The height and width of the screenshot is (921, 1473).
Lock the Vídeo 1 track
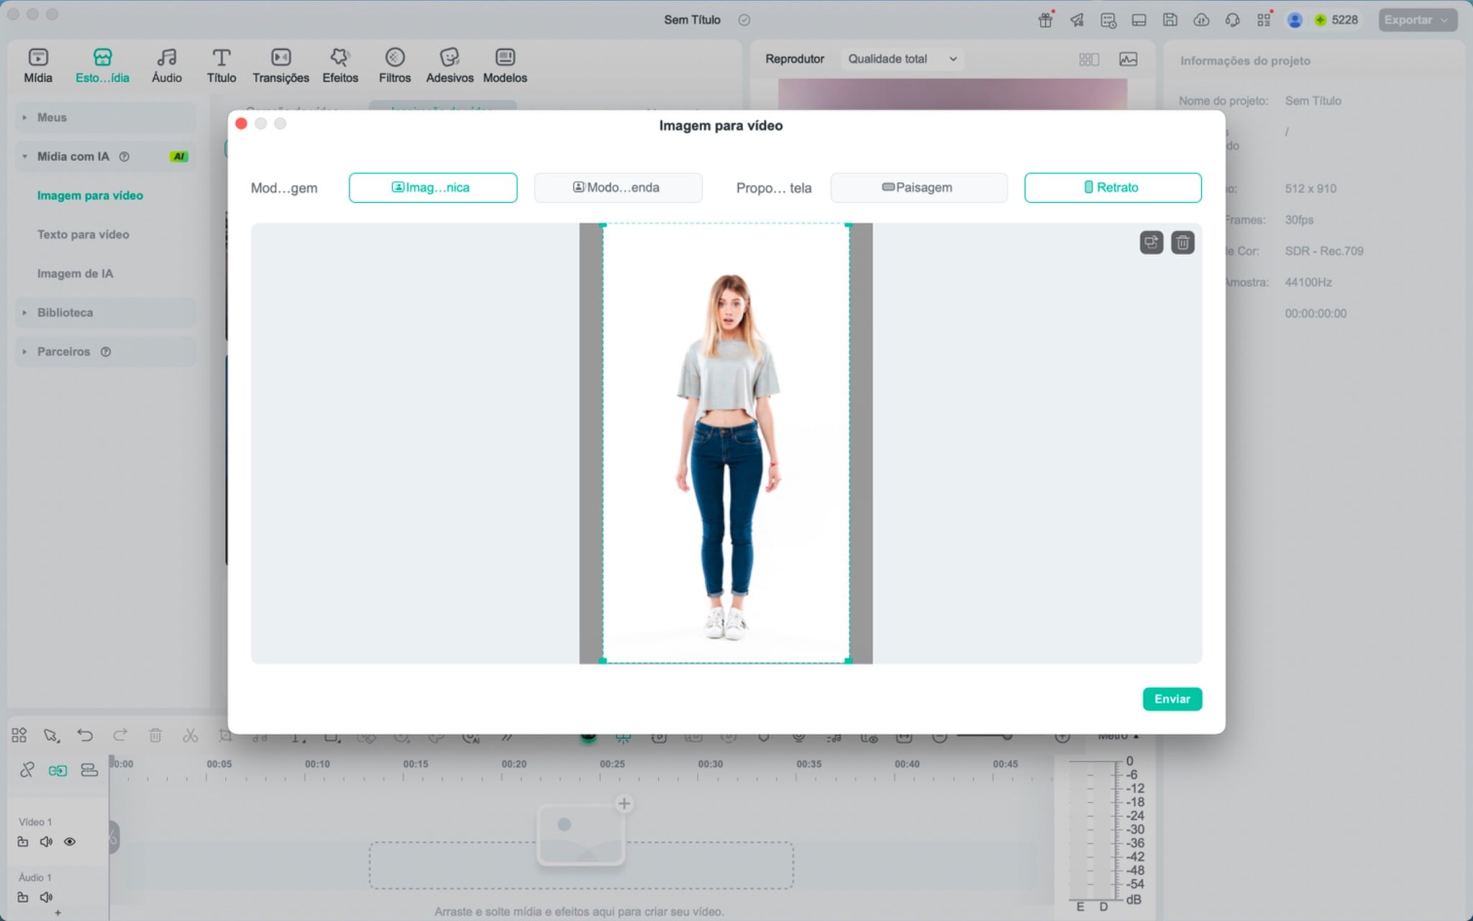[23, 842]
